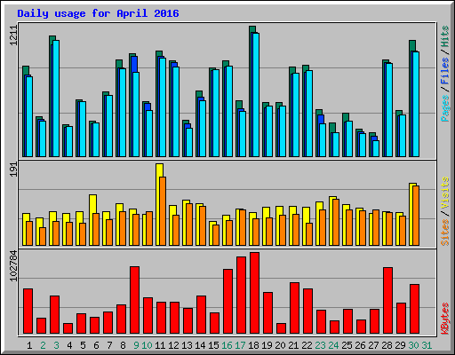Click day label "20" on the axis
The image size is (455, 355).
(x=280, y=345)
